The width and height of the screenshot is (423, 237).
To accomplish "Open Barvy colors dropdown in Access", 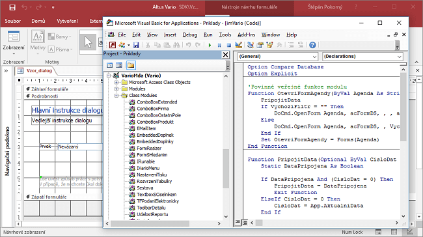I will point(60,36).
